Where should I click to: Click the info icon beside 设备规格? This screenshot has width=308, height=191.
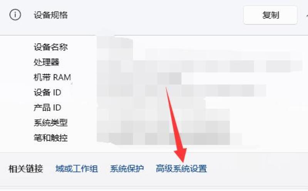[x=15, y=15]
